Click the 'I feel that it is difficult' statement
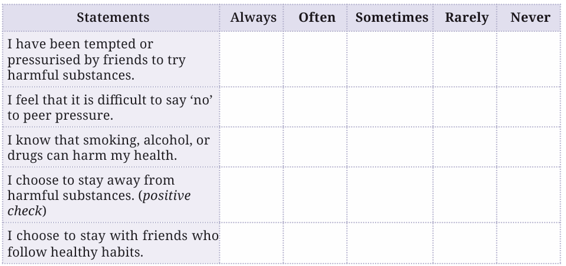Viewport: 566px width, 266px height. 111,107
